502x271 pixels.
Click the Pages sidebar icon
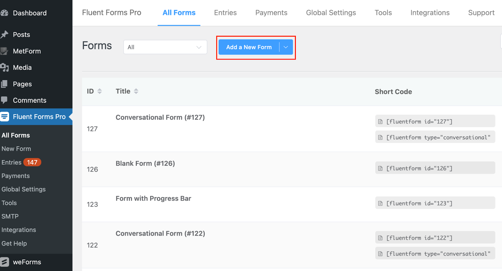pyautogui.click(x=4, y=84)
